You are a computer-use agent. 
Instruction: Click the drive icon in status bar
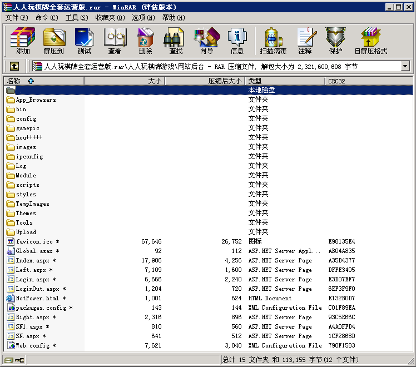coord(9,360)
